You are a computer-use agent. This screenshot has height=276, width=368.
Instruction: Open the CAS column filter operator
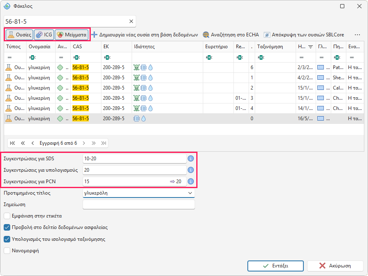click(x=76, y=57)
